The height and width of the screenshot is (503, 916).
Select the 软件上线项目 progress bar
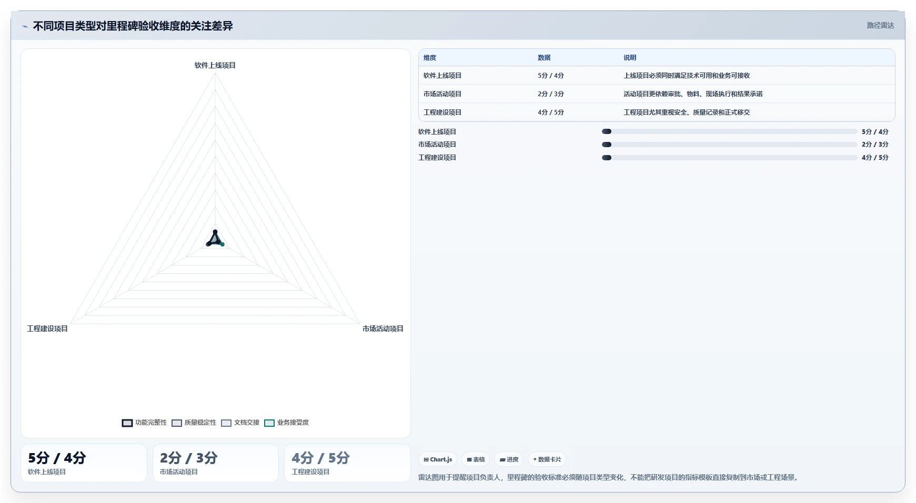coord(730,131)
